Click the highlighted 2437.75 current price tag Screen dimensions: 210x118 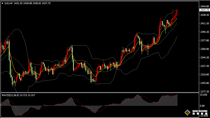(204, 10)
